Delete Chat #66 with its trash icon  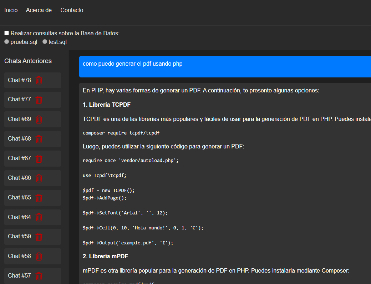tap(39, 178)
